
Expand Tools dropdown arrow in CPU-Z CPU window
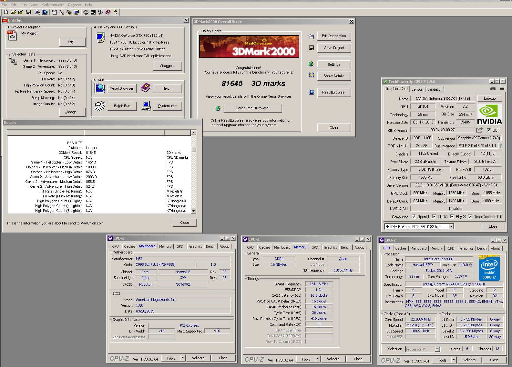tap(454, 360)
